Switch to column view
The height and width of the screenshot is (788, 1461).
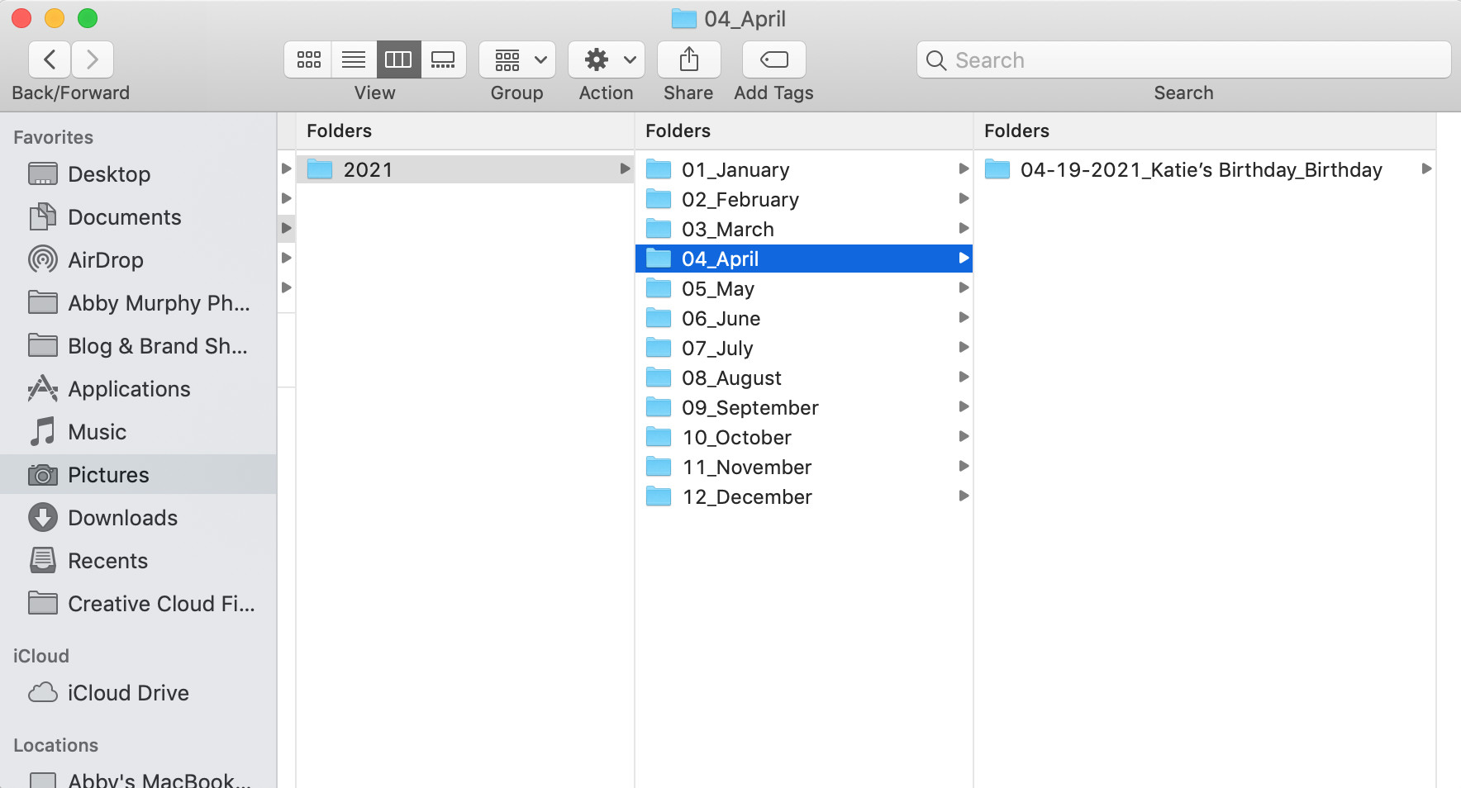click(x=398, y=59)
